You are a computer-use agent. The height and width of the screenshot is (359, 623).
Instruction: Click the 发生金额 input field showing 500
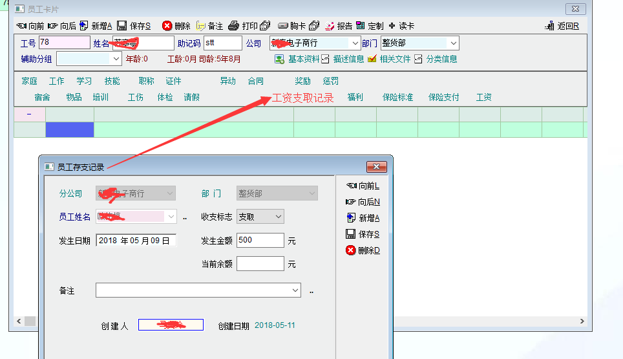pyautogui.click(x=260, y=240)
